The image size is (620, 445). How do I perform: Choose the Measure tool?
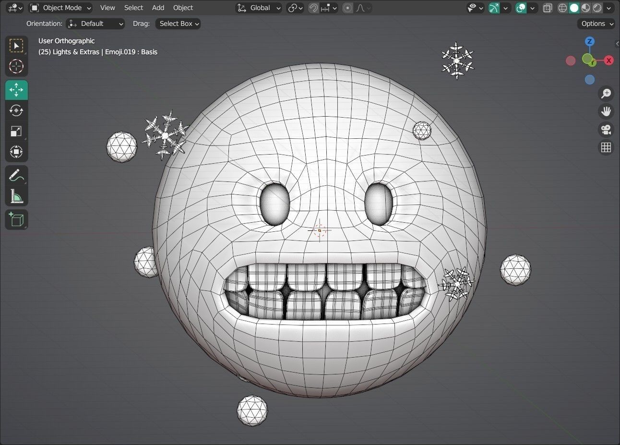[16, 196]
